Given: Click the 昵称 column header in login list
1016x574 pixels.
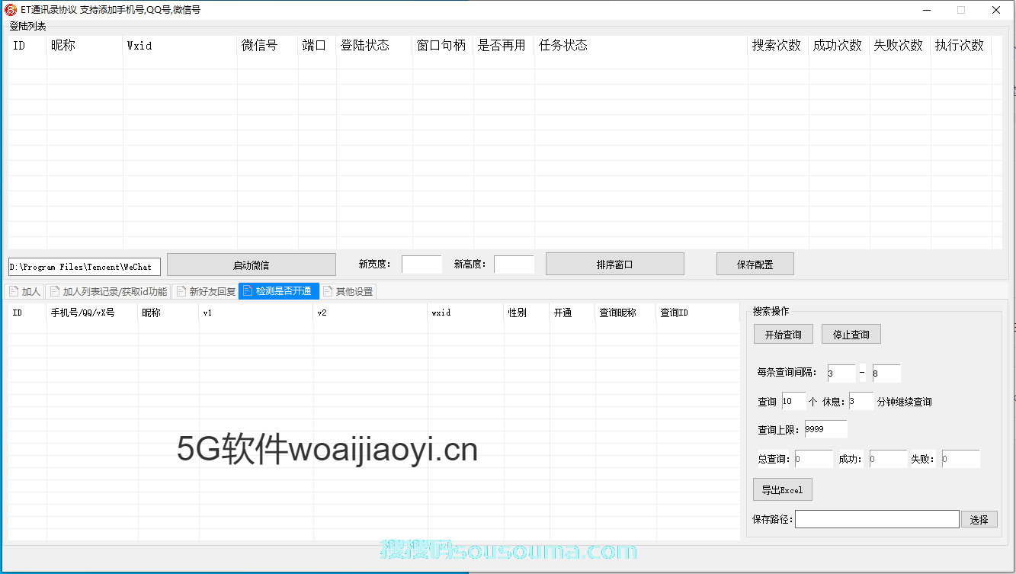Looking at the screenshot, I should pyautogui.click(x=85, y=45).
